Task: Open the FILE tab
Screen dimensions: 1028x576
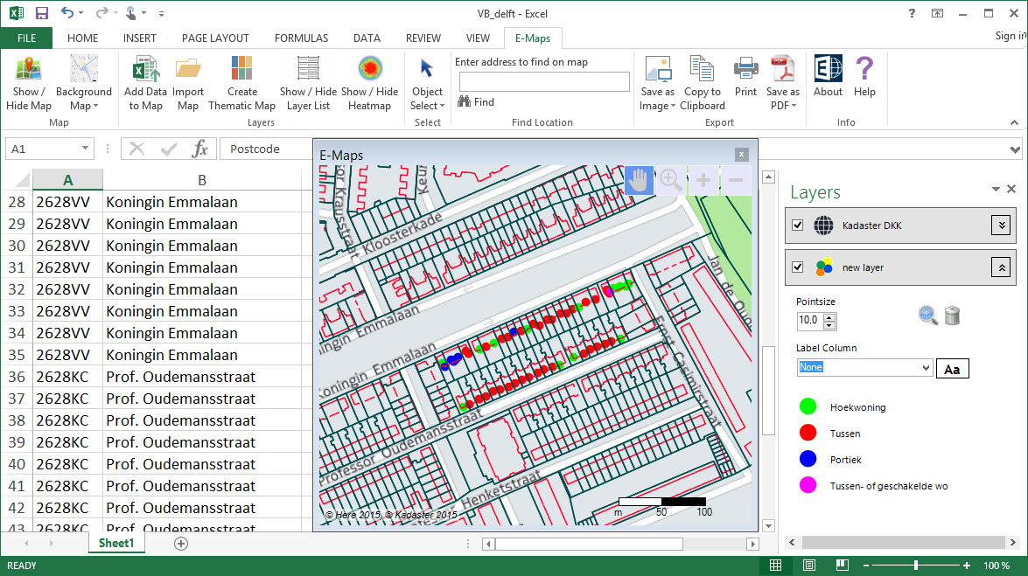Action: [x=27, y=38]
